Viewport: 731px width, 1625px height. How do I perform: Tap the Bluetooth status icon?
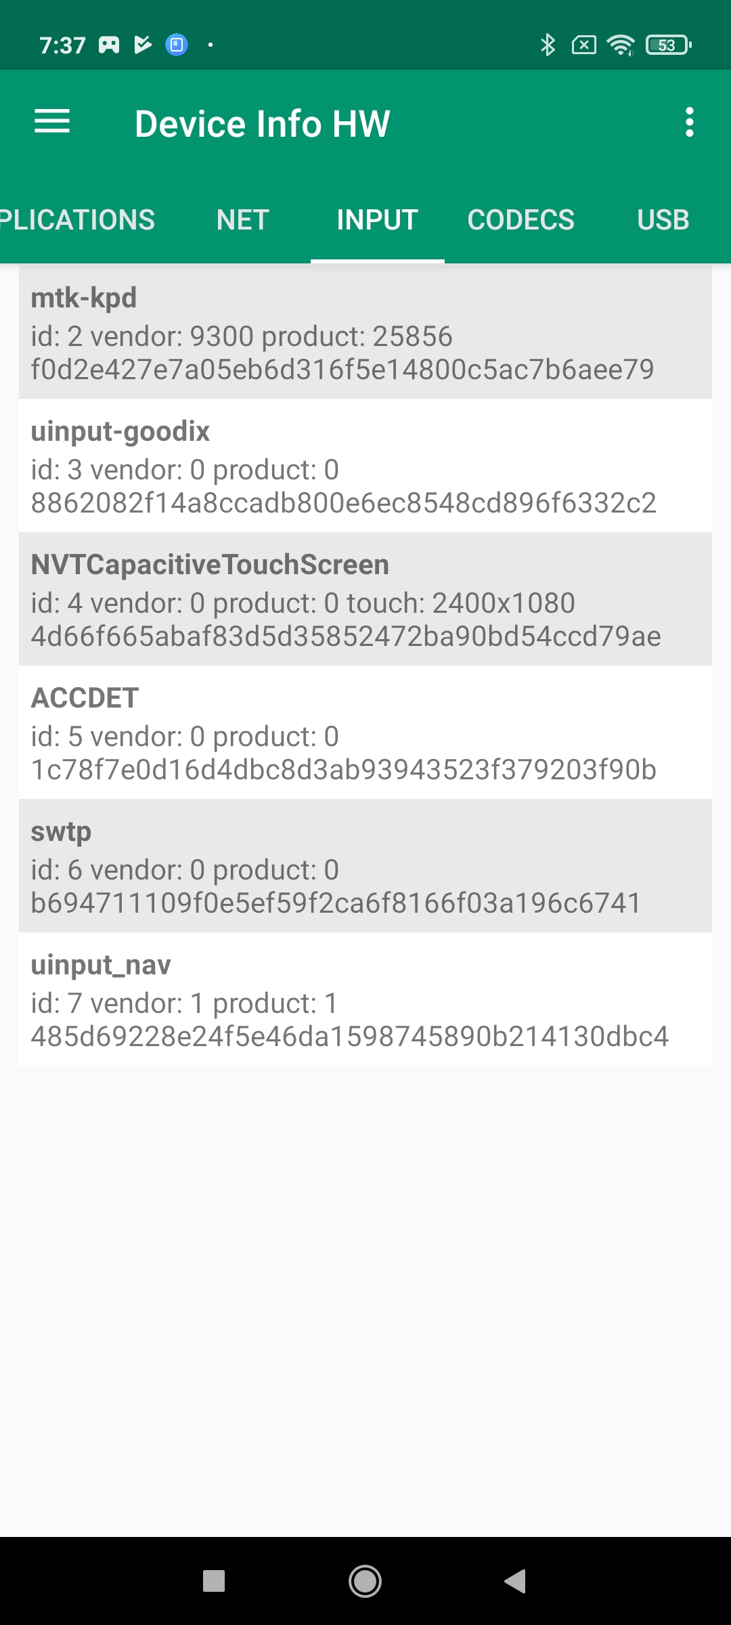point(548,45)
